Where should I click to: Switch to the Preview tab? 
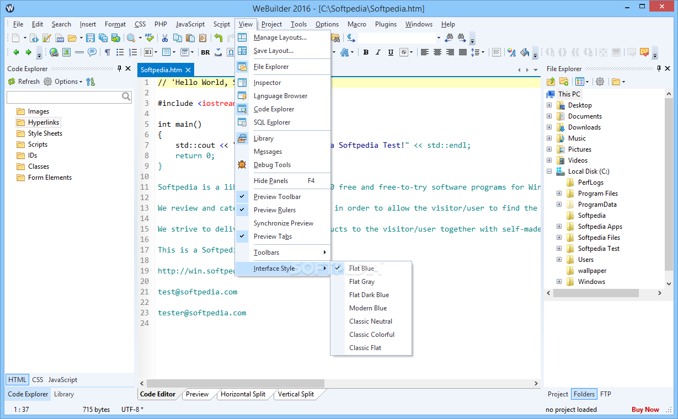[197, 394]
